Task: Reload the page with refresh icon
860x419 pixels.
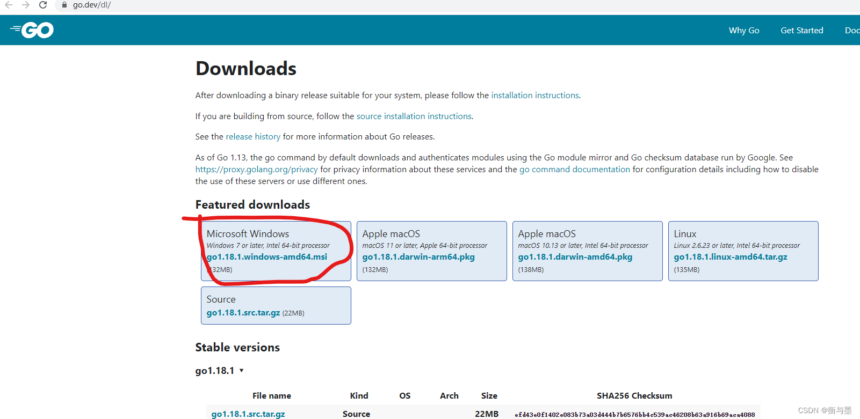Action: point(43,5)
